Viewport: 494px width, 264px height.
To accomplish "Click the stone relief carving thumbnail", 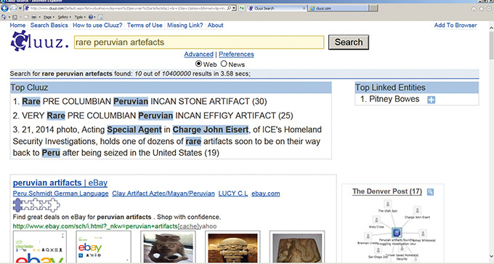I will coord(297,247).
